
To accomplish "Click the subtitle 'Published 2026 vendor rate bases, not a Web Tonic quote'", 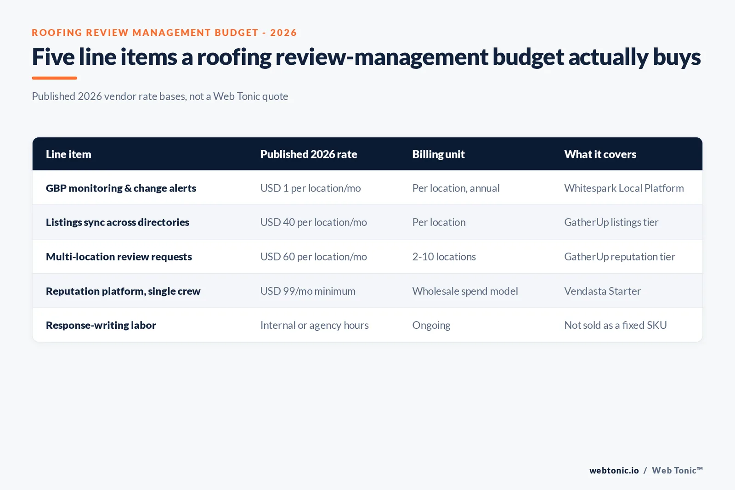I will pyautogui.click(x=160, y=96).
